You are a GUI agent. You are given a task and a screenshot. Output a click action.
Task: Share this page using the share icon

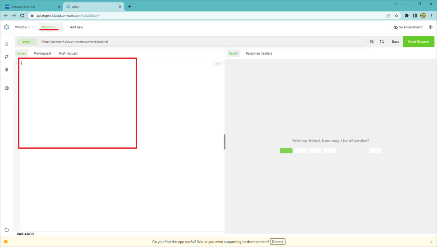click(389, 16)
